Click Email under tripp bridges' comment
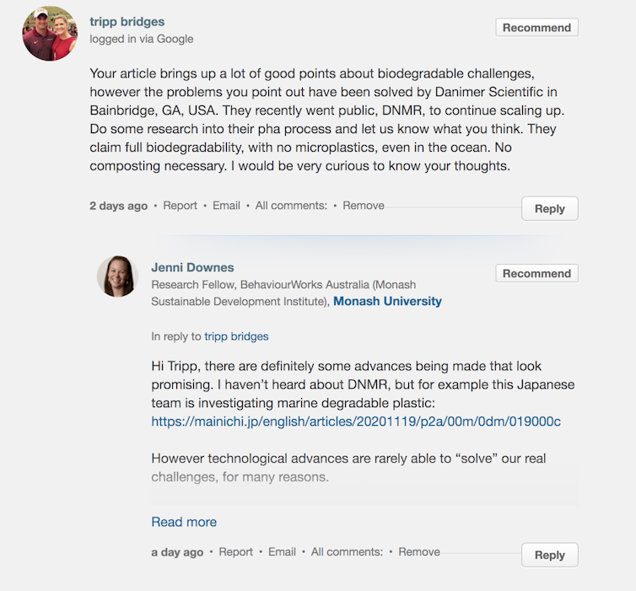 click(x=226, y=206)
